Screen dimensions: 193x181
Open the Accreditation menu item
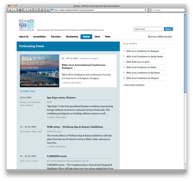coord(40,37)
